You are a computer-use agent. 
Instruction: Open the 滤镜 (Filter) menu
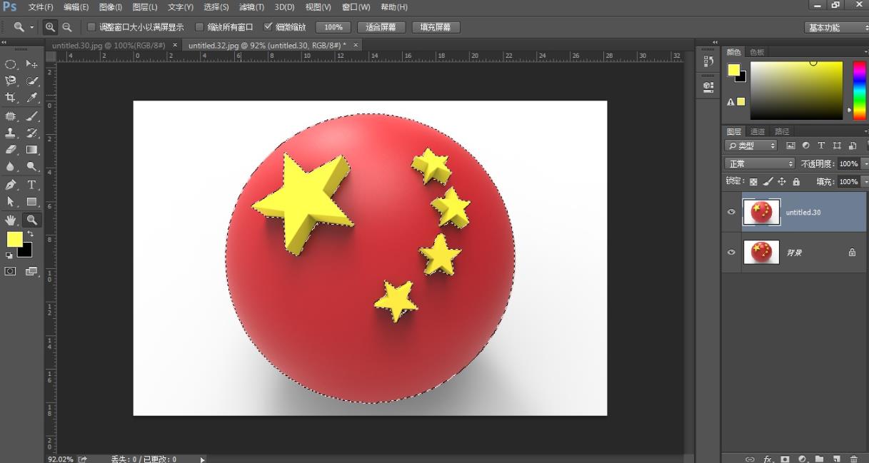[251, 6]
